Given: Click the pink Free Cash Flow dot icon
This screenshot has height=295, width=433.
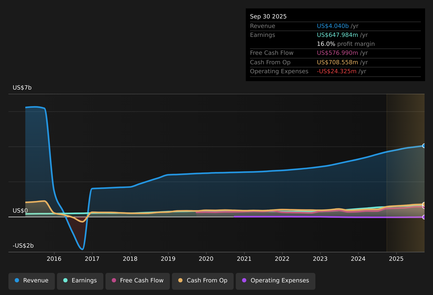Looking at the screenshot, I should [113, 281].
